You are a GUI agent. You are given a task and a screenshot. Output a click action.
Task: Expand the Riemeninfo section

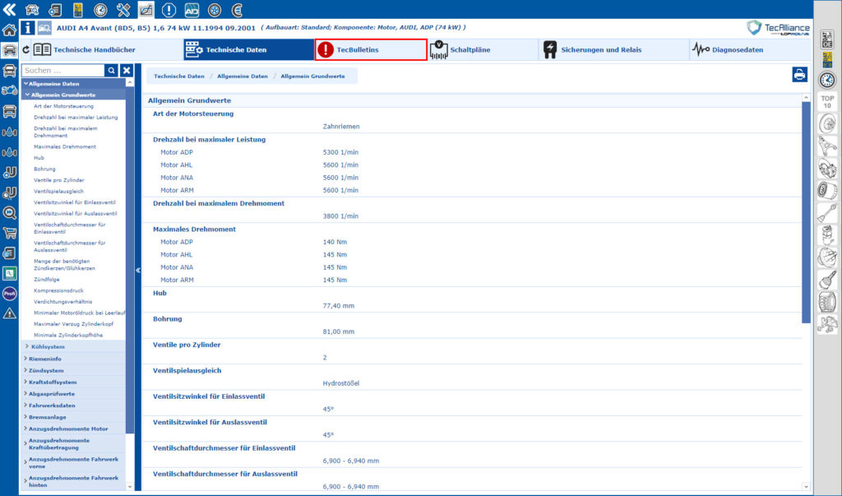click(73, 359)
